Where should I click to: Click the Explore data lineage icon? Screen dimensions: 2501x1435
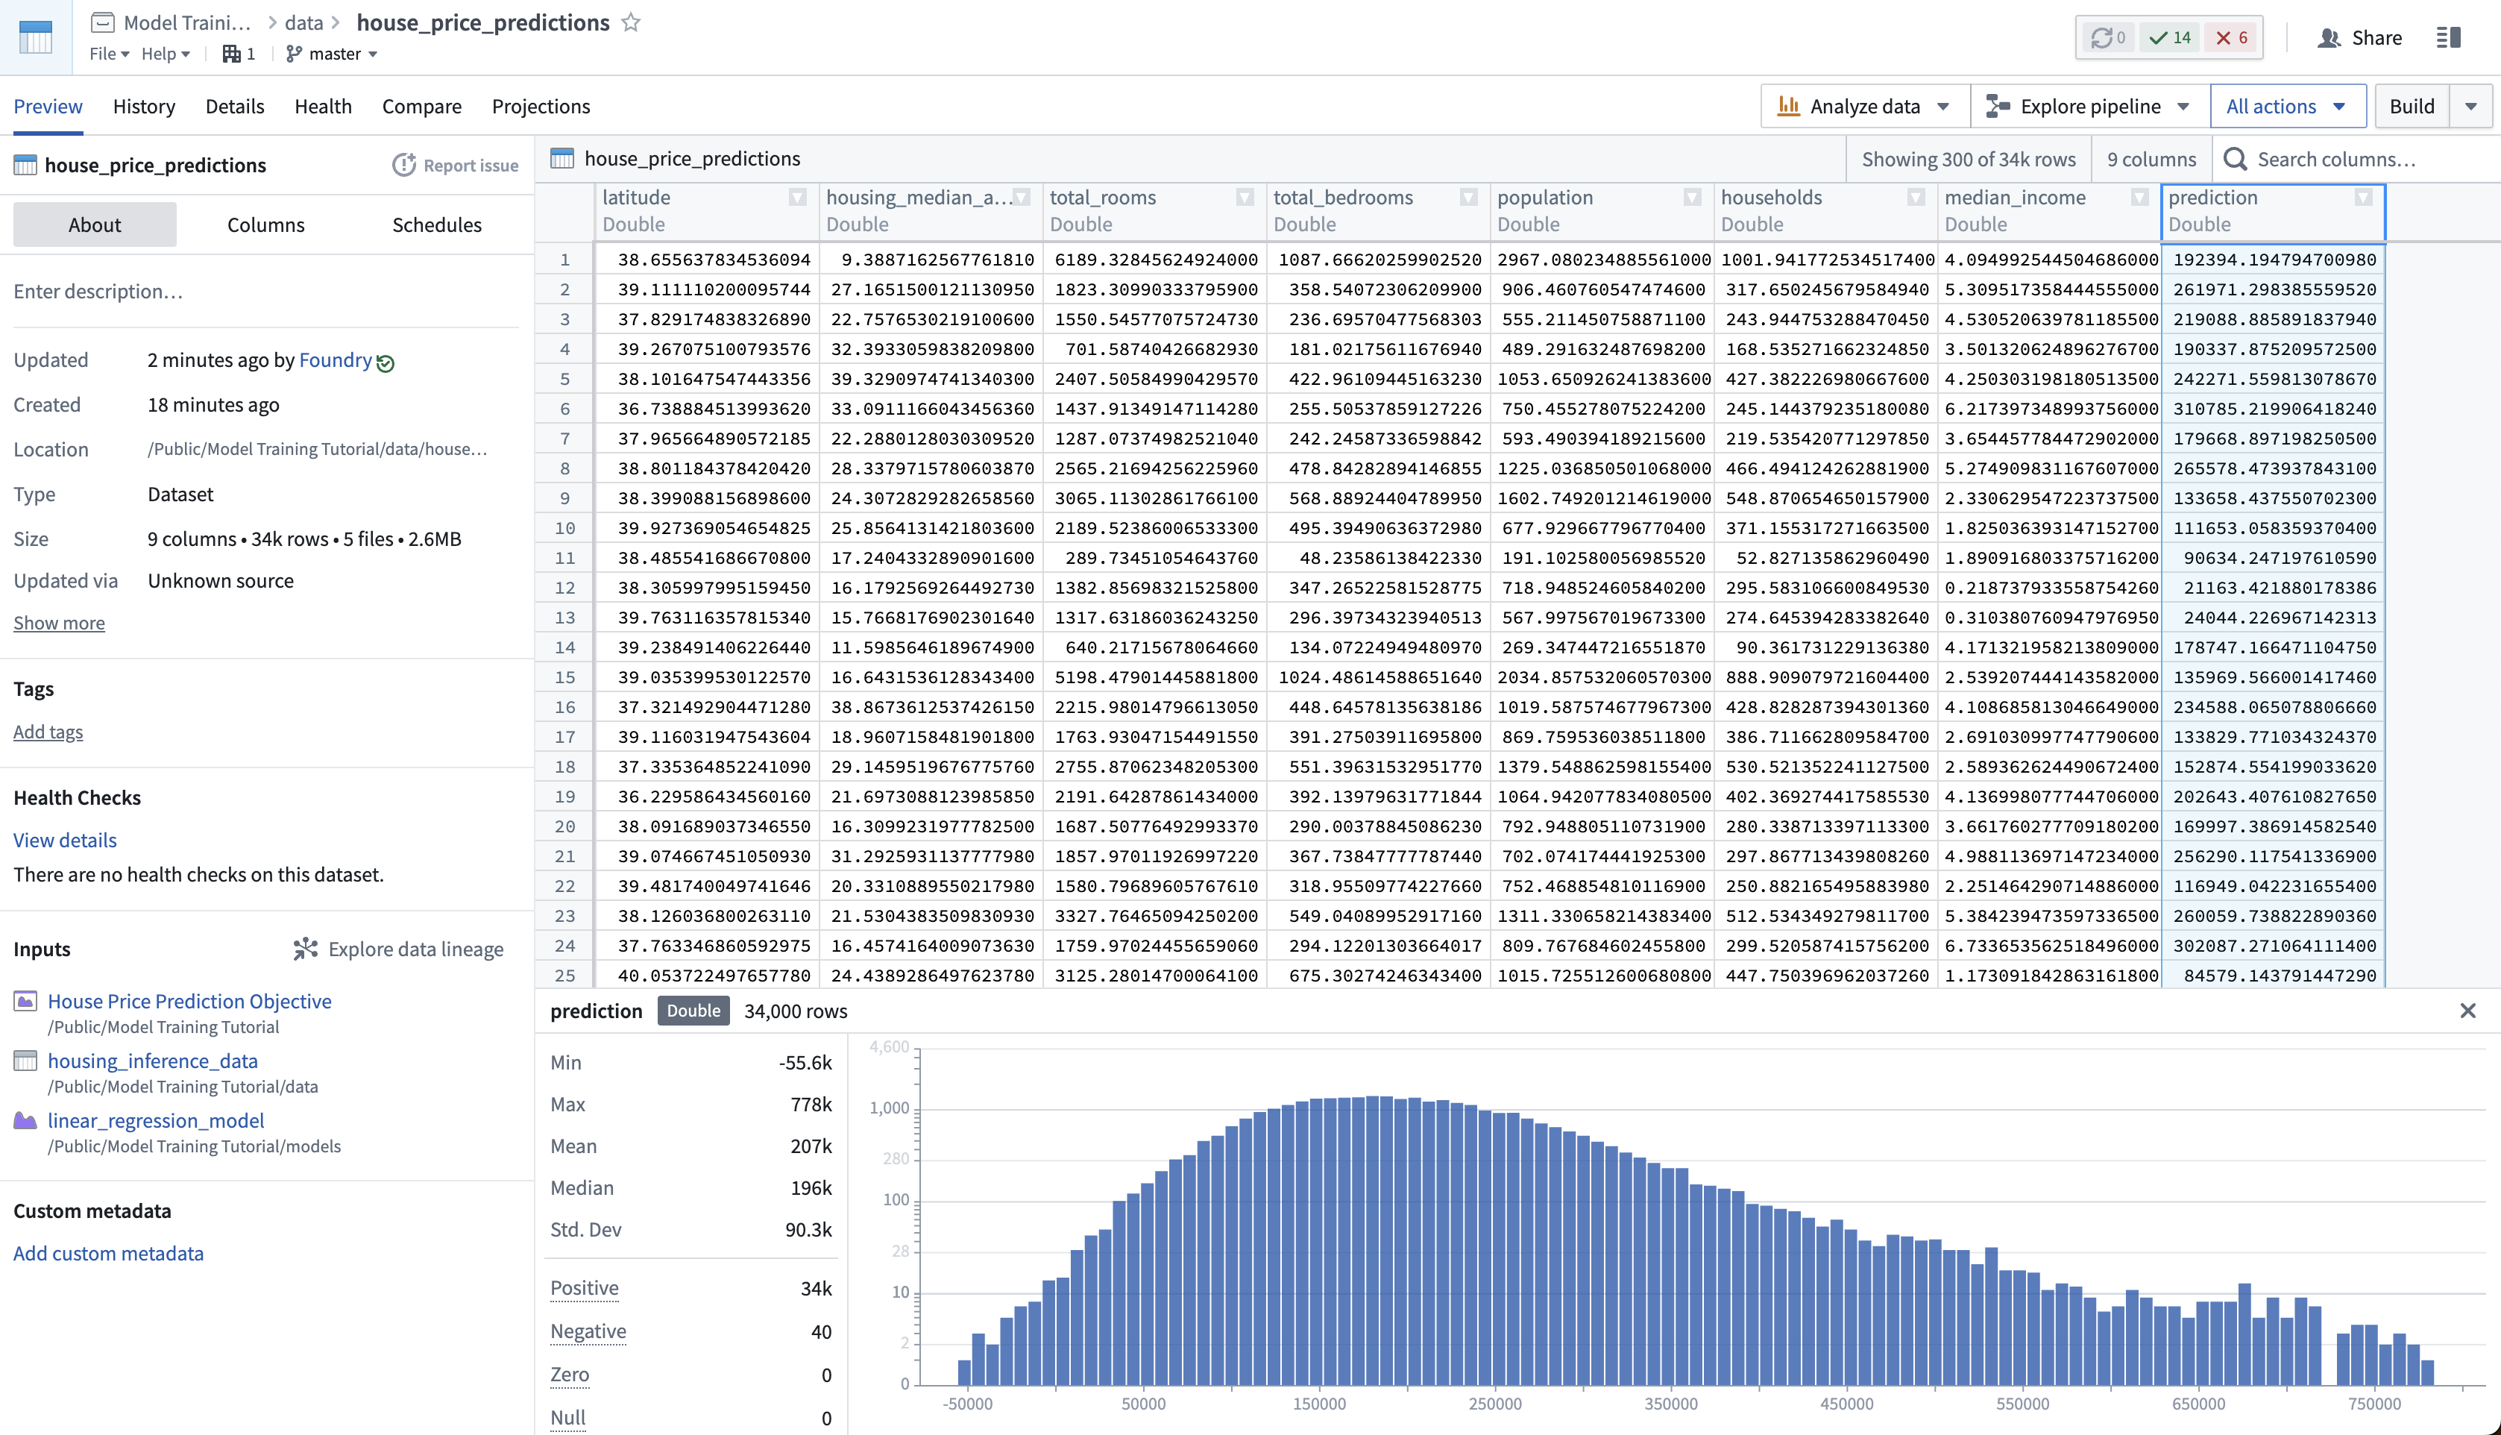click(x=306, y=948)
